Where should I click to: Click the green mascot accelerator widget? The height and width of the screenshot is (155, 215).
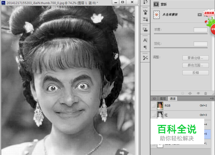[210, 23]
